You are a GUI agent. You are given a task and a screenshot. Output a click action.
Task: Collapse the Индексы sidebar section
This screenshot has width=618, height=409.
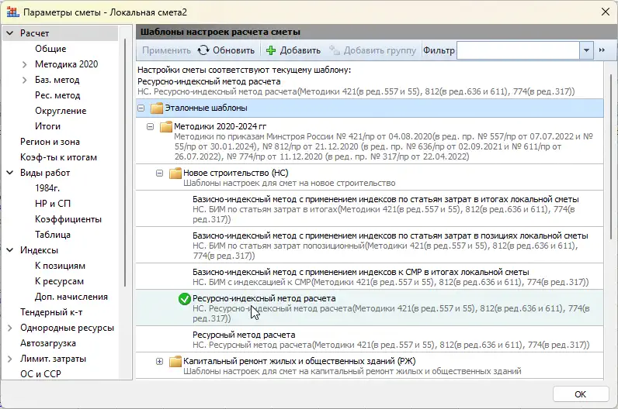[x=9, y=250]
